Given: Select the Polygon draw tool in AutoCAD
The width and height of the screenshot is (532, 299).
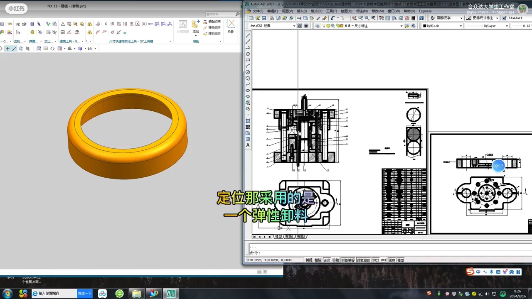Looking at the screenshot, I should tap(248, 54).
